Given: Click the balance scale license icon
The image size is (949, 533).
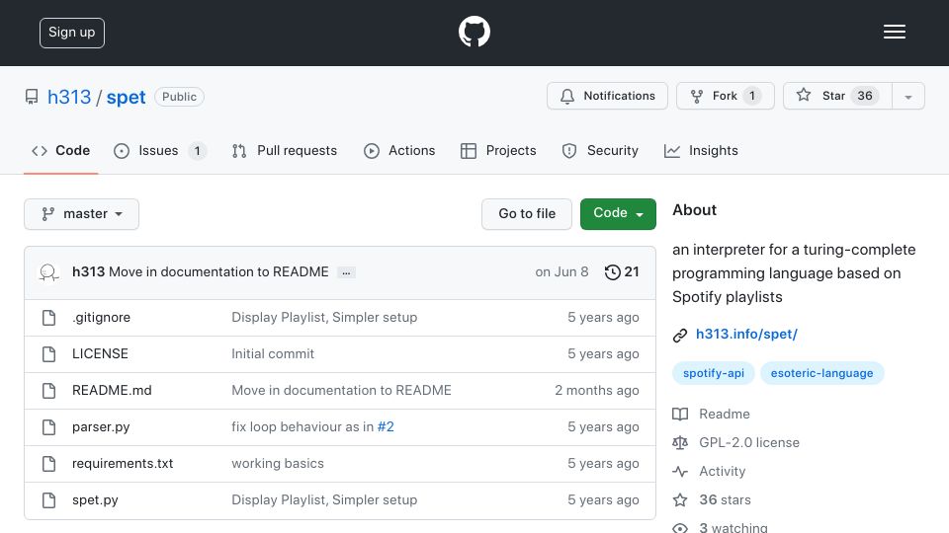Looking at the screenshot, I should pyautogui.click(x=680, y=443).
